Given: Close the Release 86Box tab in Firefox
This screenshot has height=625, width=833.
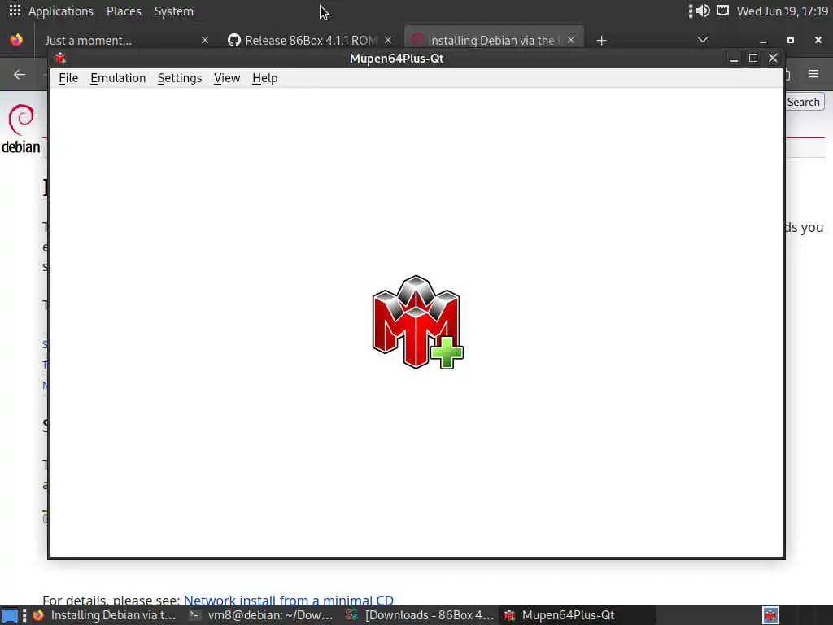Looking at the screenshot, I should (388, 41).
